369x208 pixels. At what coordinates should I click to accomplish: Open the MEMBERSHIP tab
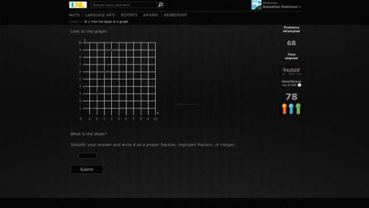click(x=175, y=15)
